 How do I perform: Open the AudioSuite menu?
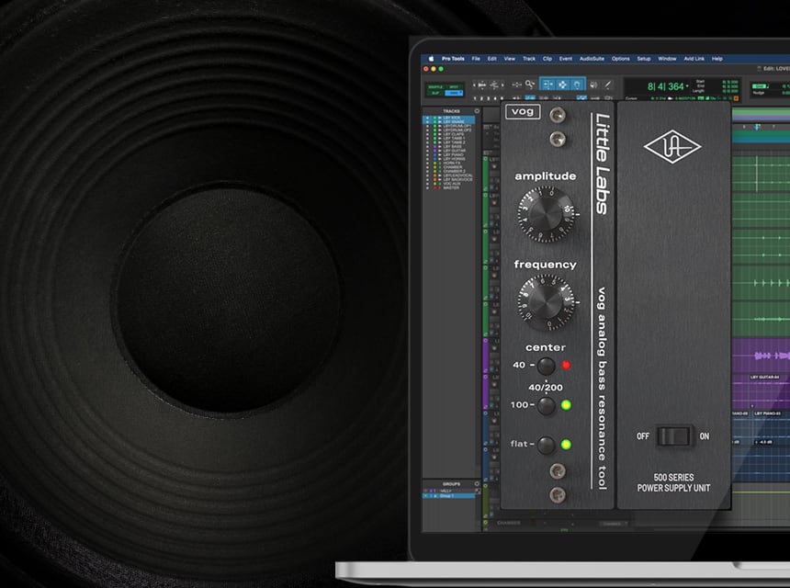coord(592,59)
